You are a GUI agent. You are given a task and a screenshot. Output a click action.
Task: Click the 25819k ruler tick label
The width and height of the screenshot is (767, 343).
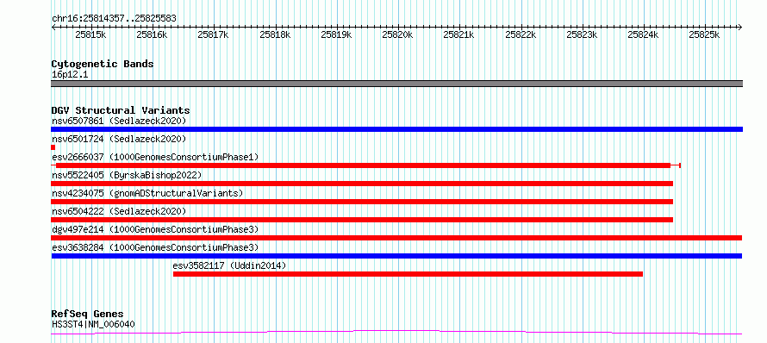(x=337, y=34)
